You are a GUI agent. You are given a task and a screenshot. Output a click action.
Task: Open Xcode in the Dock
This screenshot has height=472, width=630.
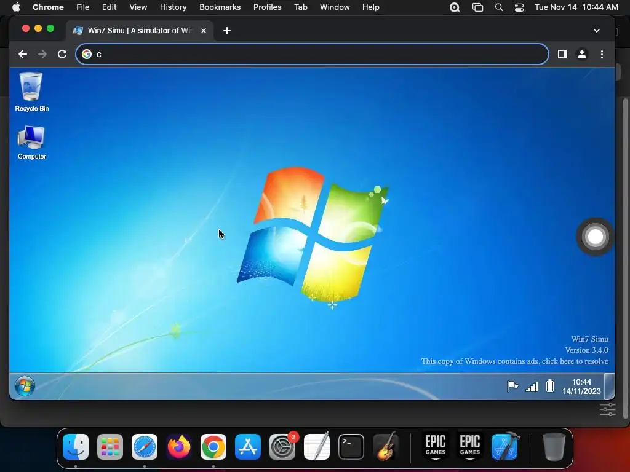coord(505,447)
